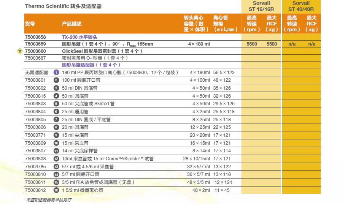345x204 pixels.
Task: Click the 5500 rpm max speed value
Action: pos(252,44)
